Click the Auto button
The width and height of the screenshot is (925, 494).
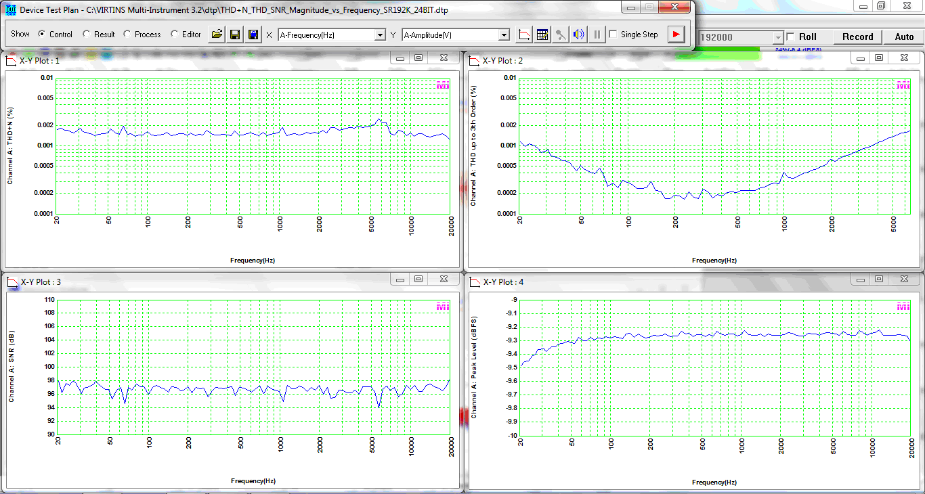coord(904,37)
